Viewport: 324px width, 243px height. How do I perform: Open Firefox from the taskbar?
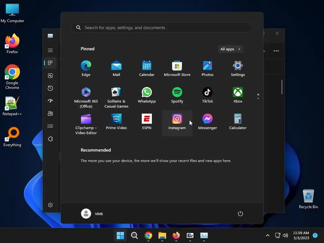click(x=176, y=235)
